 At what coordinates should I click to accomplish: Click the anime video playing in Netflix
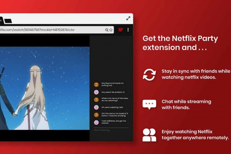point(45,88)
